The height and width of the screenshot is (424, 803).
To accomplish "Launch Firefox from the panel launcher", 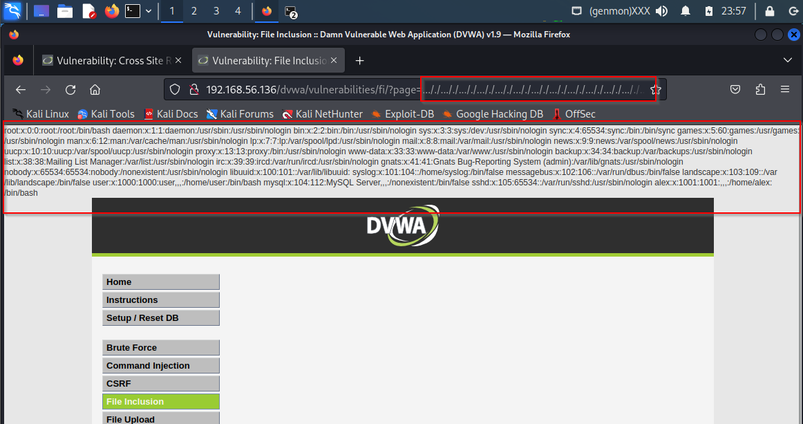I will [112, 11].
